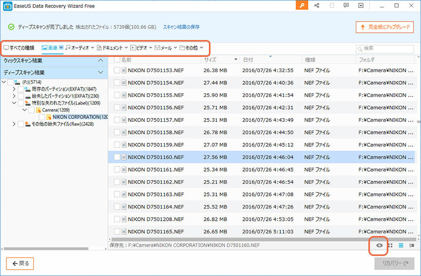Viewport: 421px width, 276px height.
Task: Check the box for NIKON D7501164.NEF
Action: tap(117, 206)
